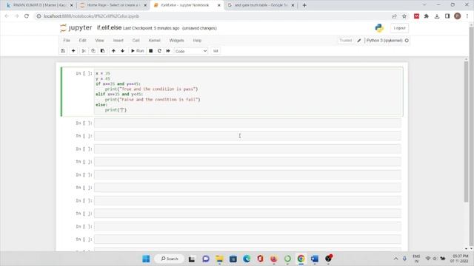474x266 pixels.
Task: Open the command palette keyboard icon
Action: (216, 51)
